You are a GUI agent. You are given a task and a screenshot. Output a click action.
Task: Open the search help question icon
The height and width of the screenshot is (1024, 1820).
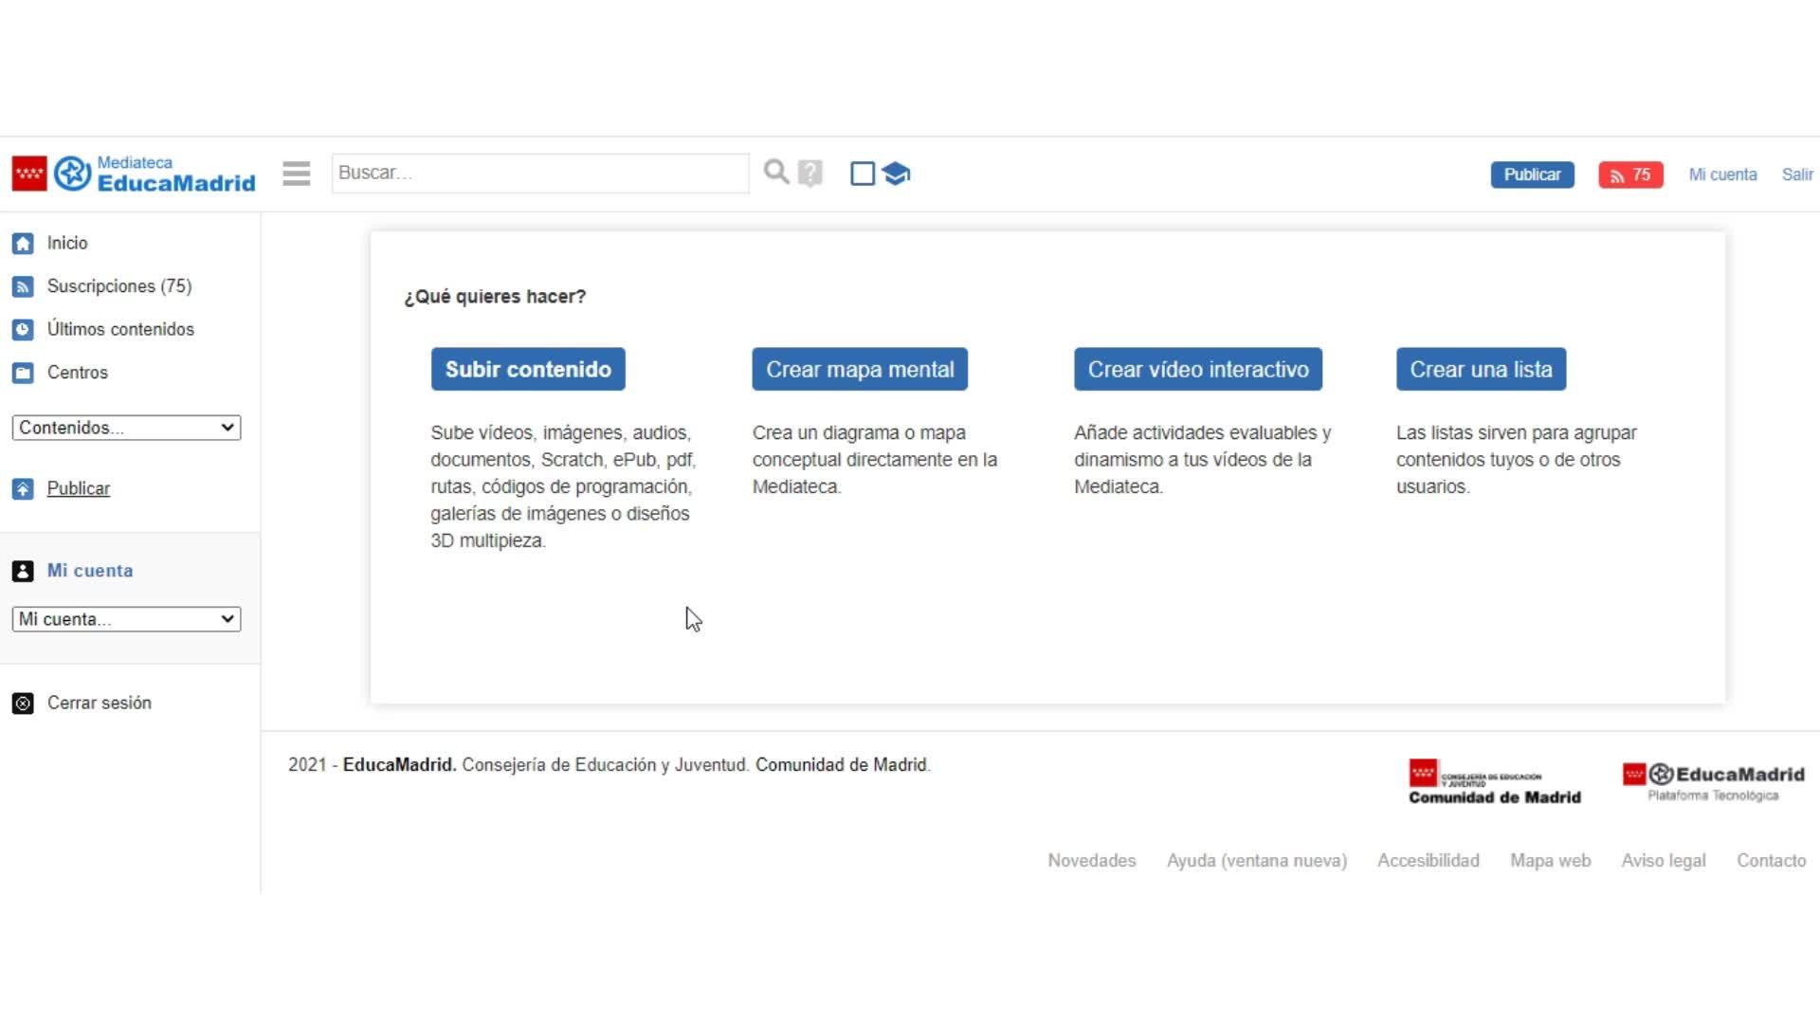pyautogui.click(x=810, y=174)
